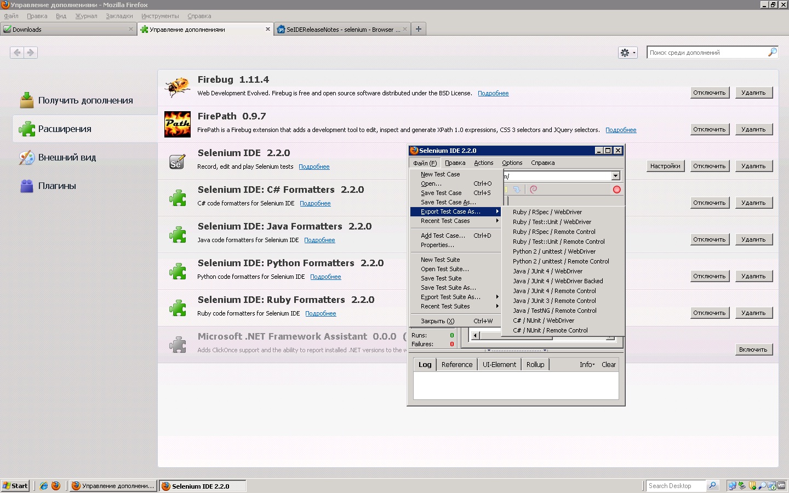
Task: Click the Search Desktop field
Action: tap(676, 486)
